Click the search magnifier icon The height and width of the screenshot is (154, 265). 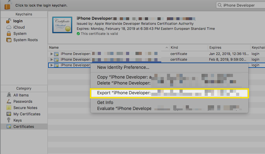pyautogui.click(x=219, y=5)
